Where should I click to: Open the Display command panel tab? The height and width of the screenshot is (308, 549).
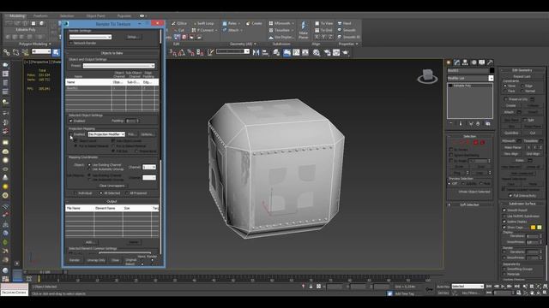(482, 62)
